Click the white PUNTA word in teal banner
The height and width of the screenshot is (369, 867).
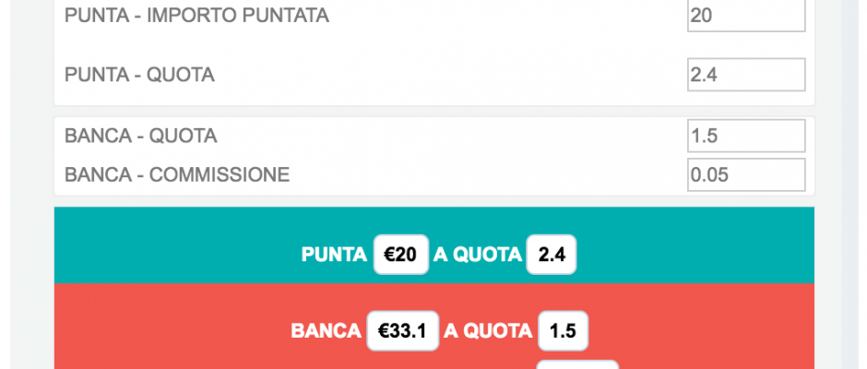point(334,255)
